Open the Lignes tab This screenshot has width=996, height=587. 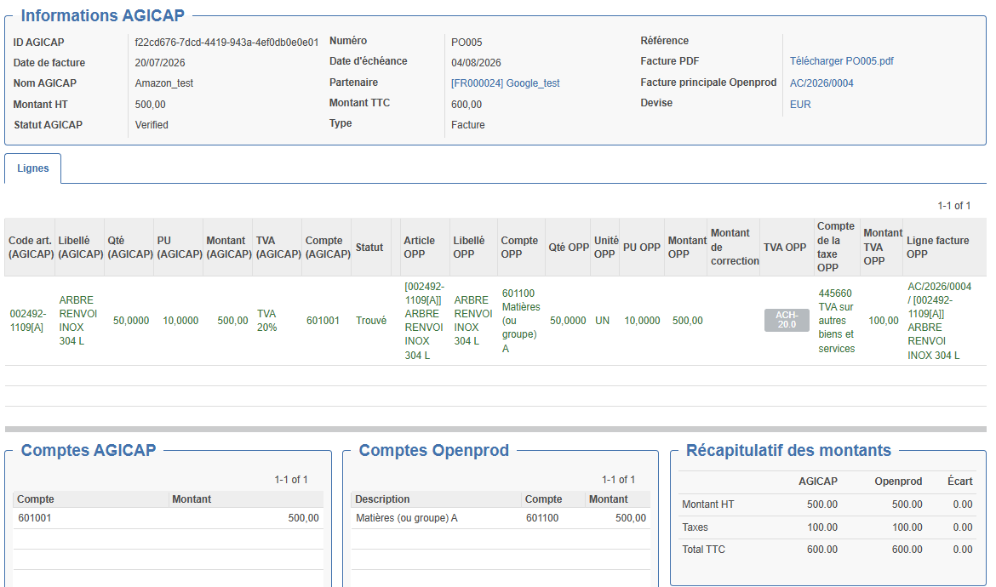pyautogui.click(x=33, y=168)
